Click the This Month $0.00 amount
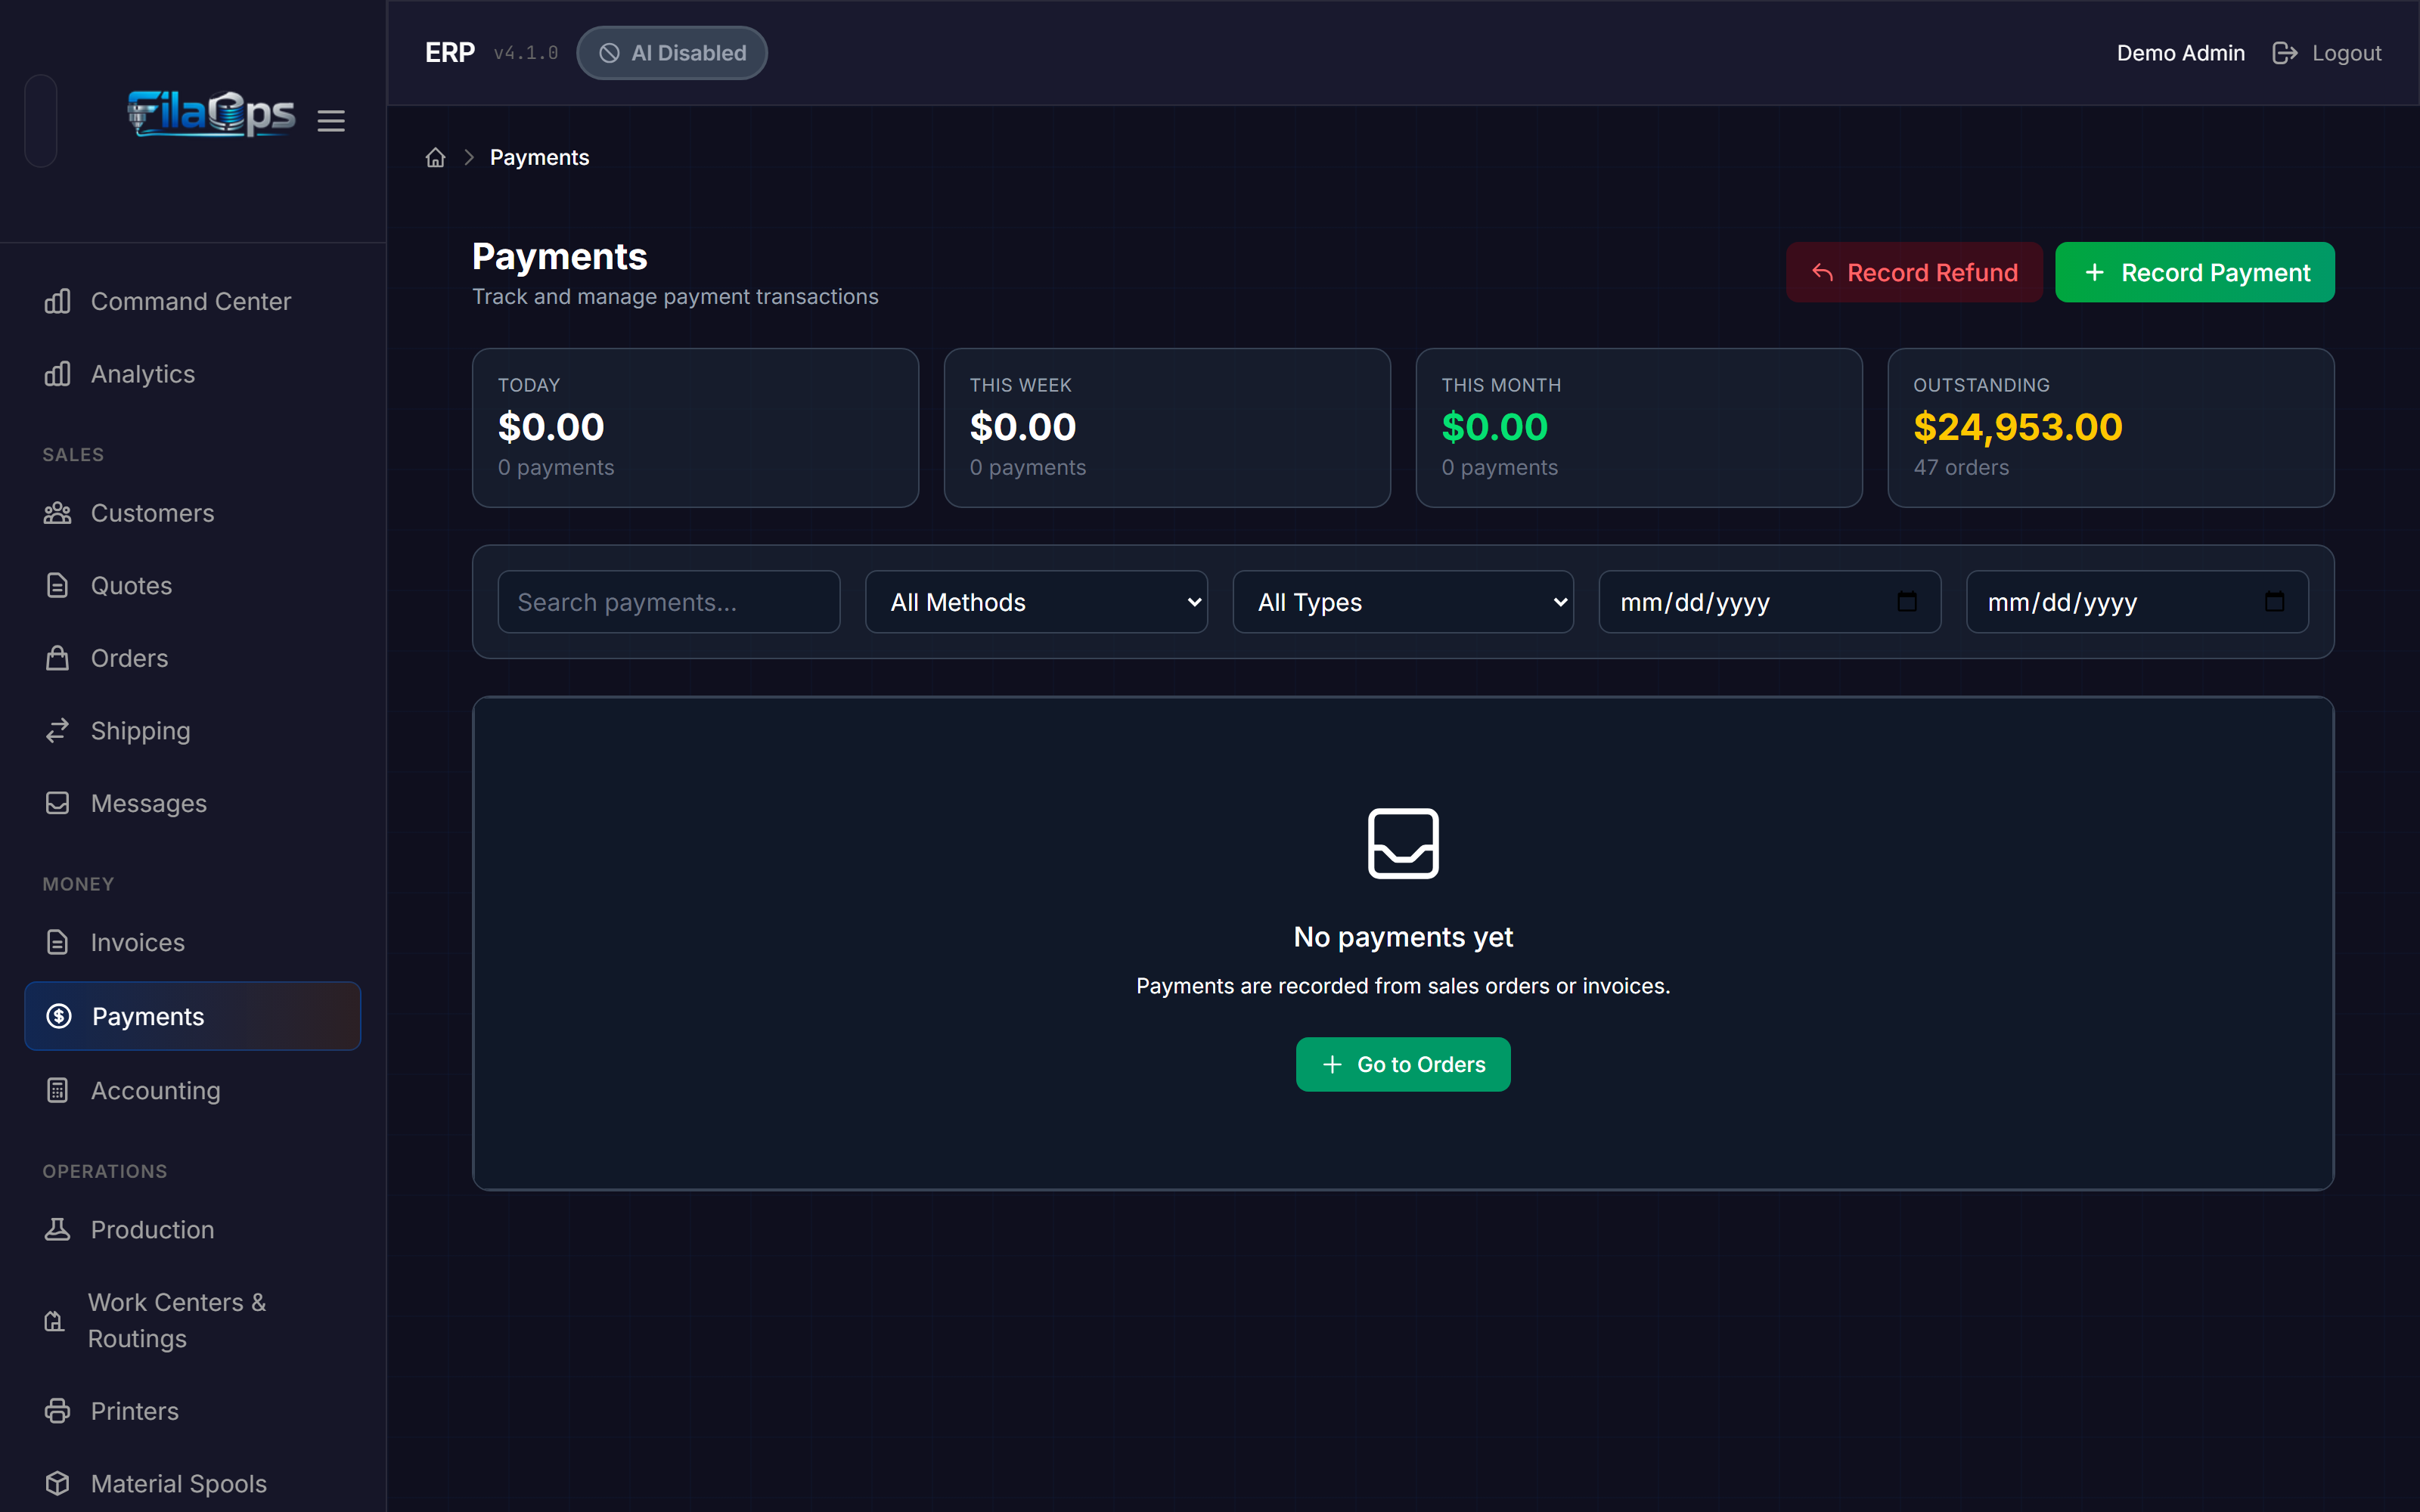The height and width of the screenshot is (1512, 2420). [1494, 427]
